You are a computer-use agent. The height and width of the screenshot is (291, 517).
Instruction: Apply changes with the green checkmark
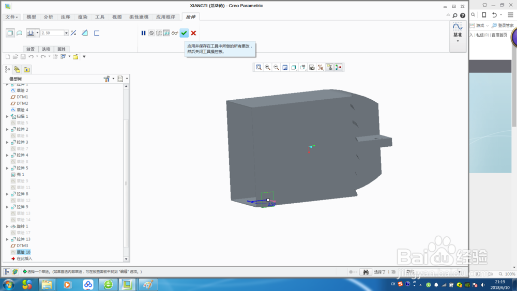[184, 33]
